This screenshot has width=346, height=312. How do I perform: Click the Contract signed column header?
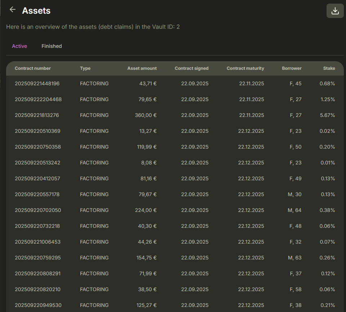click(x=191, y=68)
